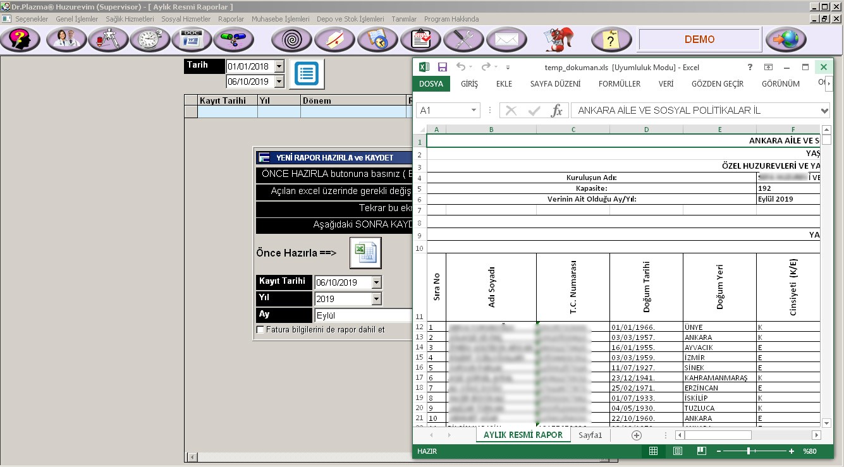Click the DEMO button in toolbar
Image resolution: width=844 pixels, height=467 pixels.
click(700, 40)
